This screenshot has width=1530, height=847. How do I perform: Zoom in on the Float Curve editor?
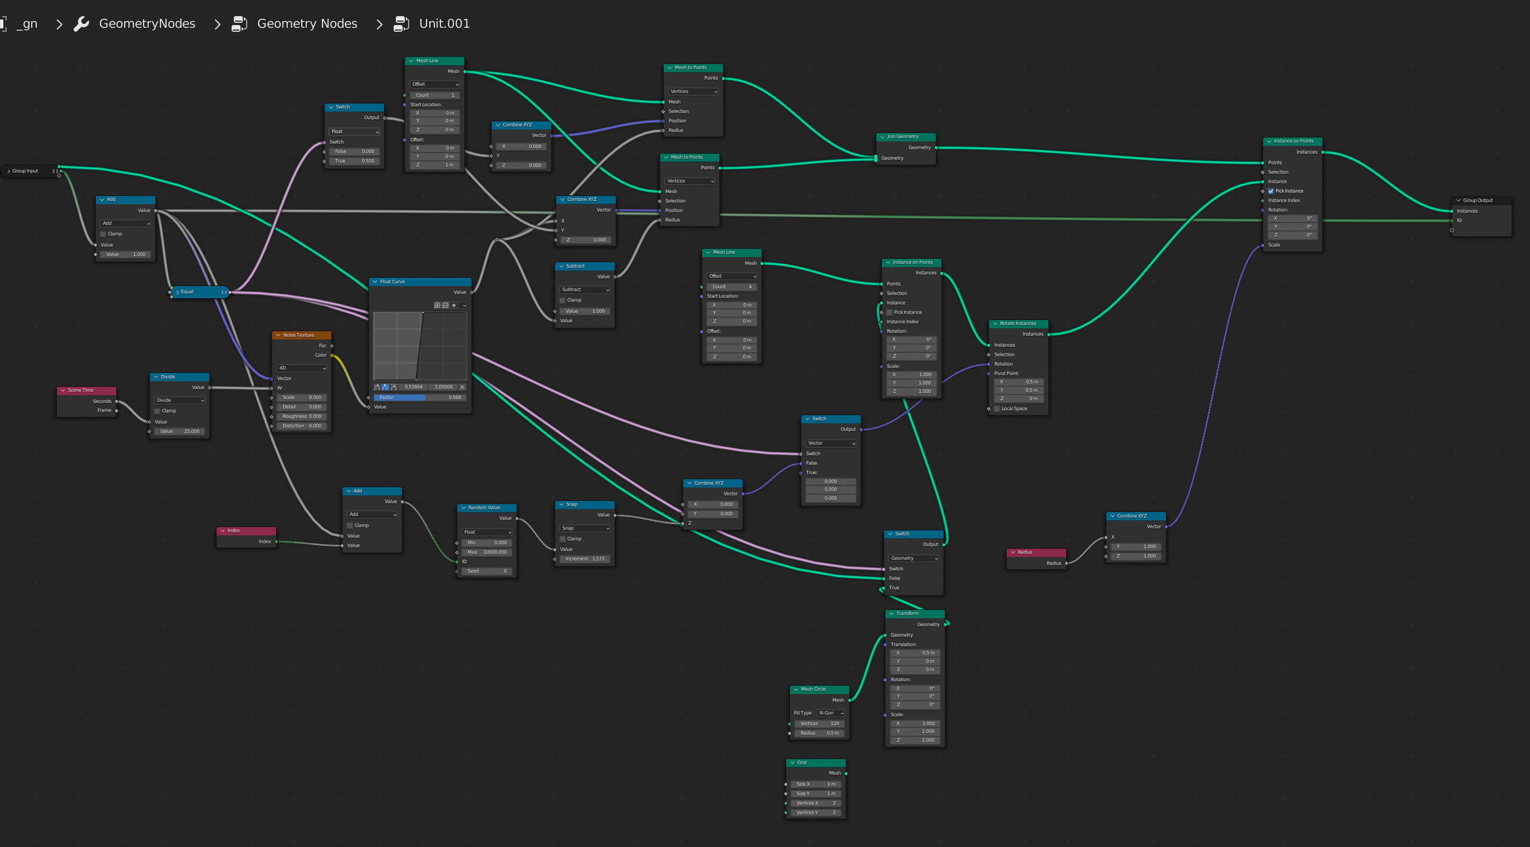coord(437,305)
